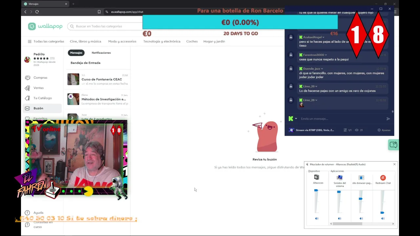
Task: Click the Restream Chat app icon in mixer
Action: [x=383, y=178]
